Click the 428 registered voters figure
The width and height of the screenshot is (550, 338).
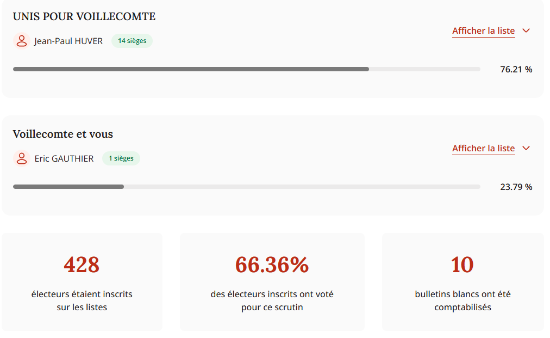pos(82,265)
